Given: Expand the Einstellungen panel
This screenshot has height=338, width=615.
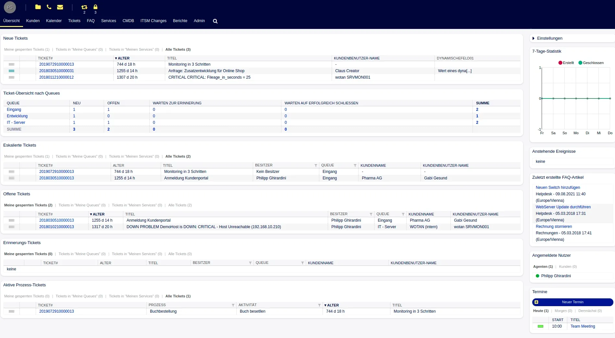Looking at the screenshot, I should tap(547, 38).
